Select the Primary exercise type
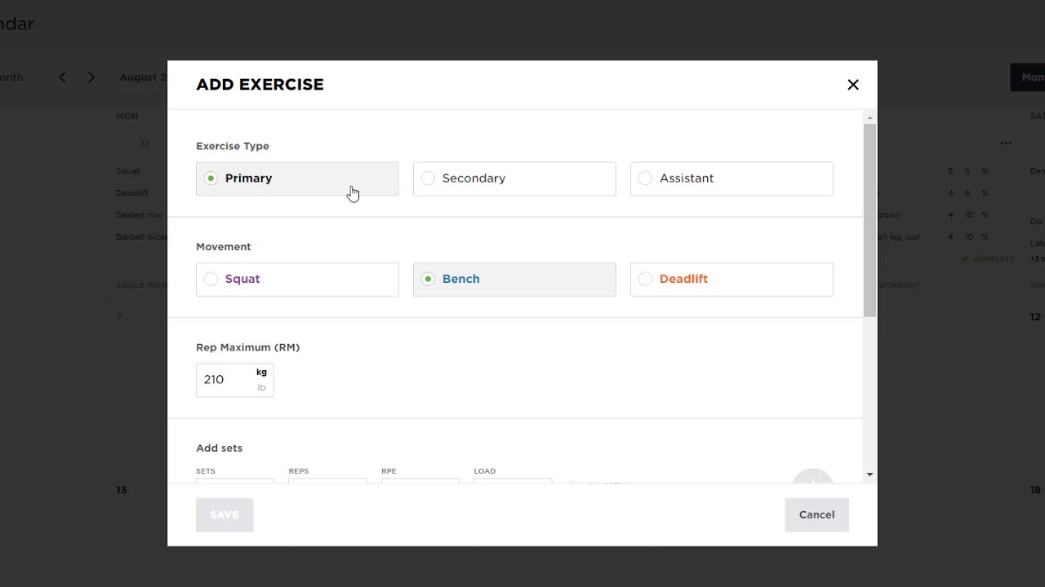The height and width of the screenshot is (587, 1045). tap(297, 179)
